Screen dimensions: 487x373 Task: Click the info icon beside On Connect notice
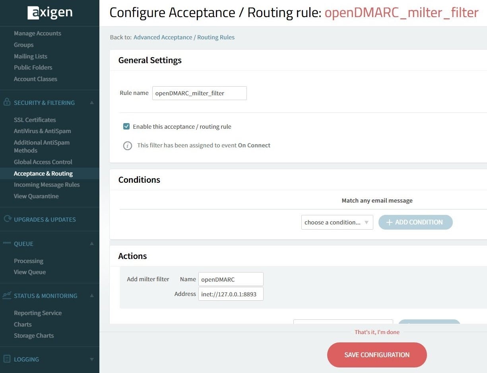pyautogui.click(x=127, y=146)
